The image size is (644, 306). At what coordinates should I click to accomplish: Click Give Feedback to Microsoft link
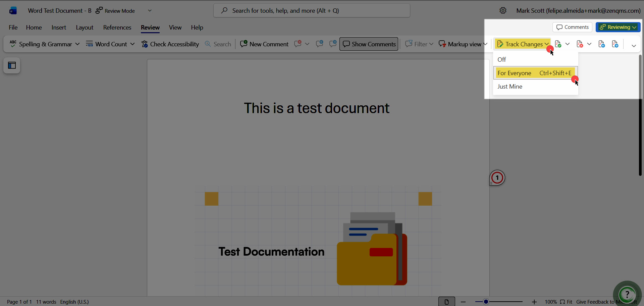tap(606, 302)
